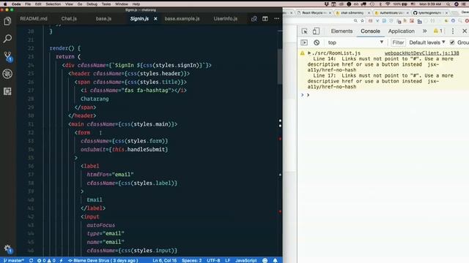Change encoding via UTF-8 status item

pyautogui.click(x=213, y=260)
